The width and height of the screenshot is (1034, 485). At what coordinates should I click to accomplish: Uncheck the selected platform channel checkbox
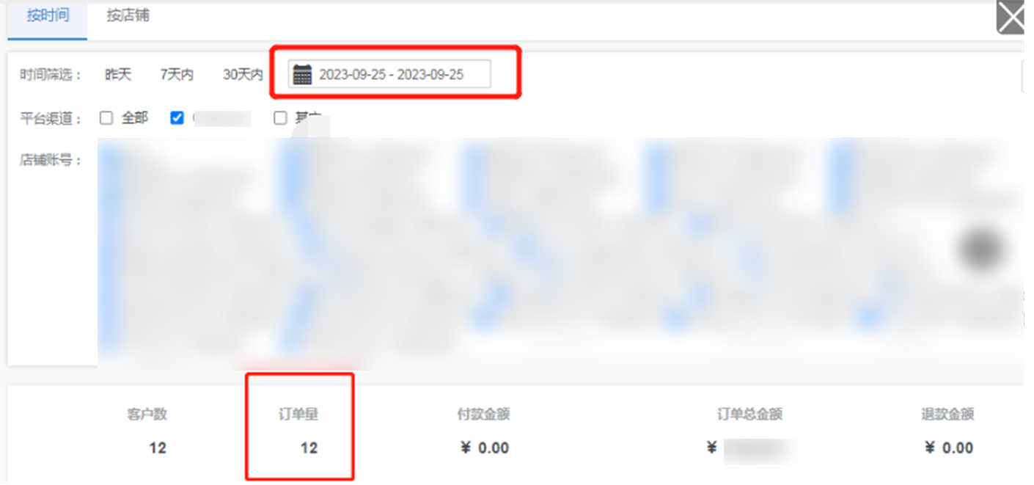(x=177, y=118)
